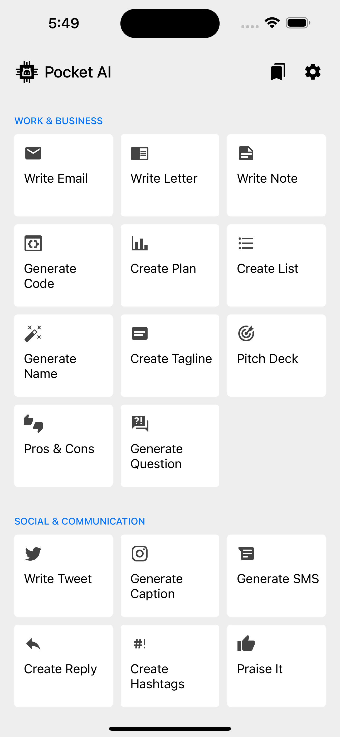The height and width of the screenshot is (737, 340).
Task: Tap the Twitter bird icon on Write Tweet
Action: [33, 554]
